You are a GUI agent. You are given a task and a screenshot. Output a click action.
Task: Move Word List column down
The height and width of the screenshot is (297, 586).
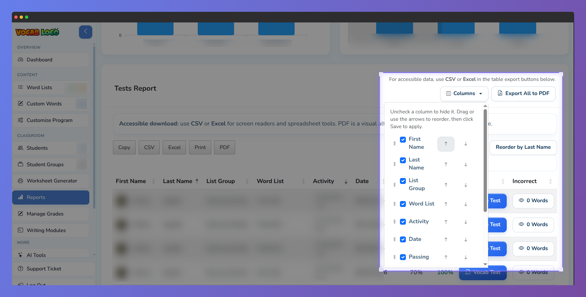tap(466, 204)
